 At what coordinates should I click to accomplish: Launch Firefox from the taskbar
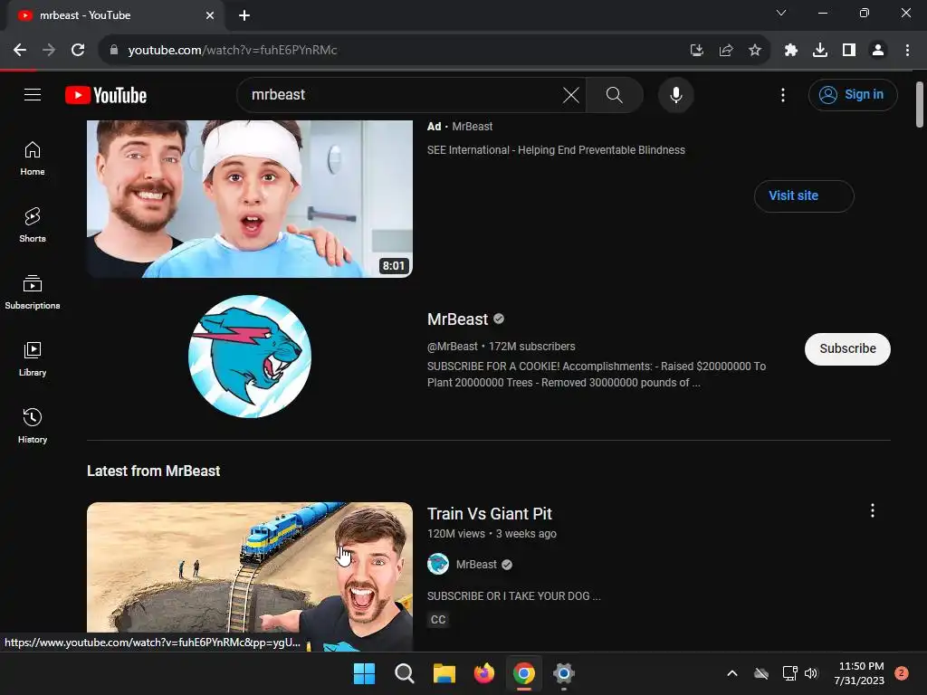point(484,673)
